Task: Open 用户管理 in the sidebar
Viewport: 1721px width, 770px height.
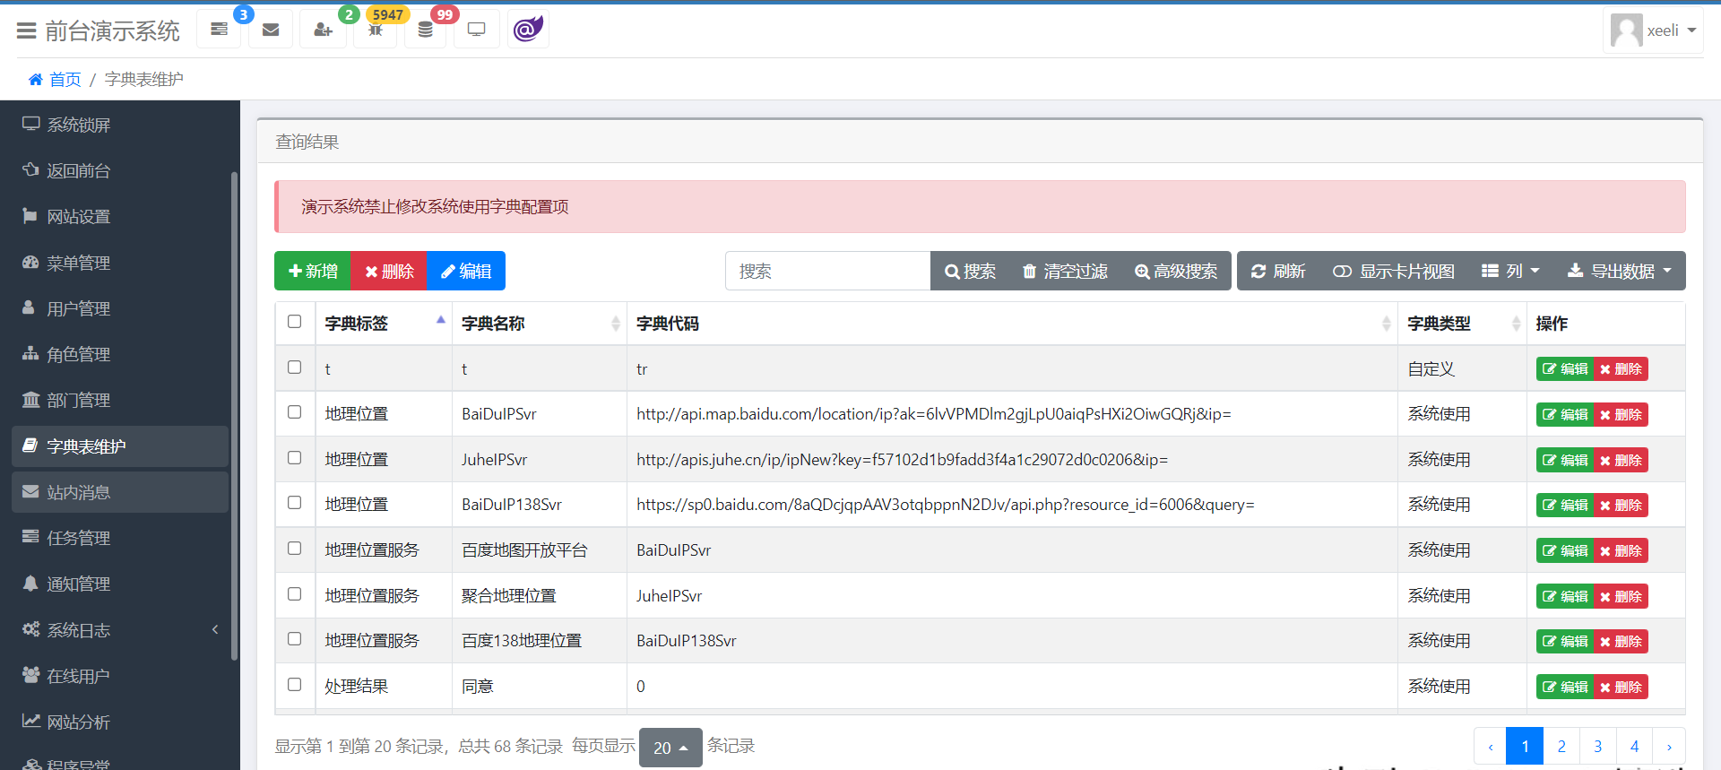Action: [120, 308]
